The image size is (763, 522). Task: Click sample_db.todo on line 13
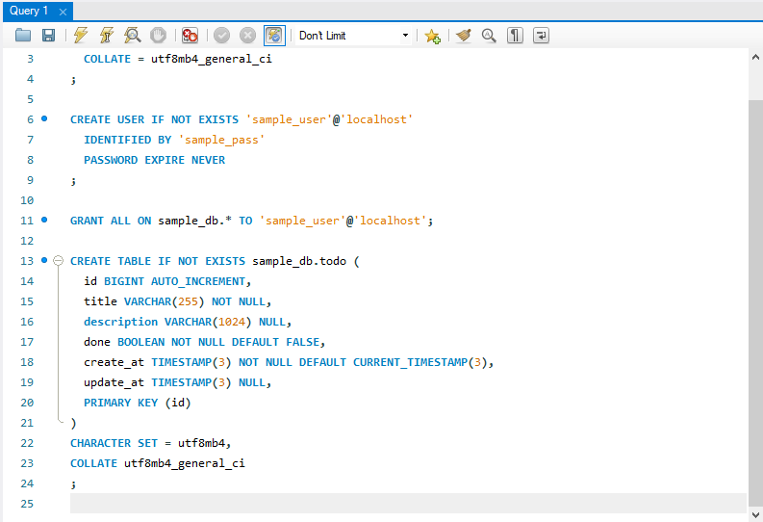point(299,261)
